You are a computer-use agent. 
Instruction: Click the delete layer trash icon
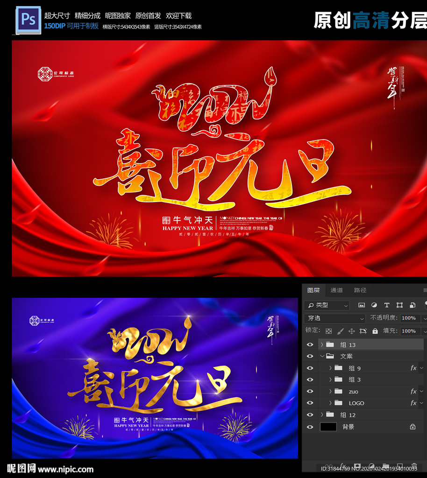click(414, 465)
